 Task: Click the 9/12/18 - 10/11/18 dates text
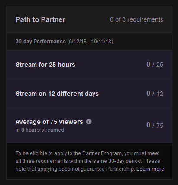point(90,42)
